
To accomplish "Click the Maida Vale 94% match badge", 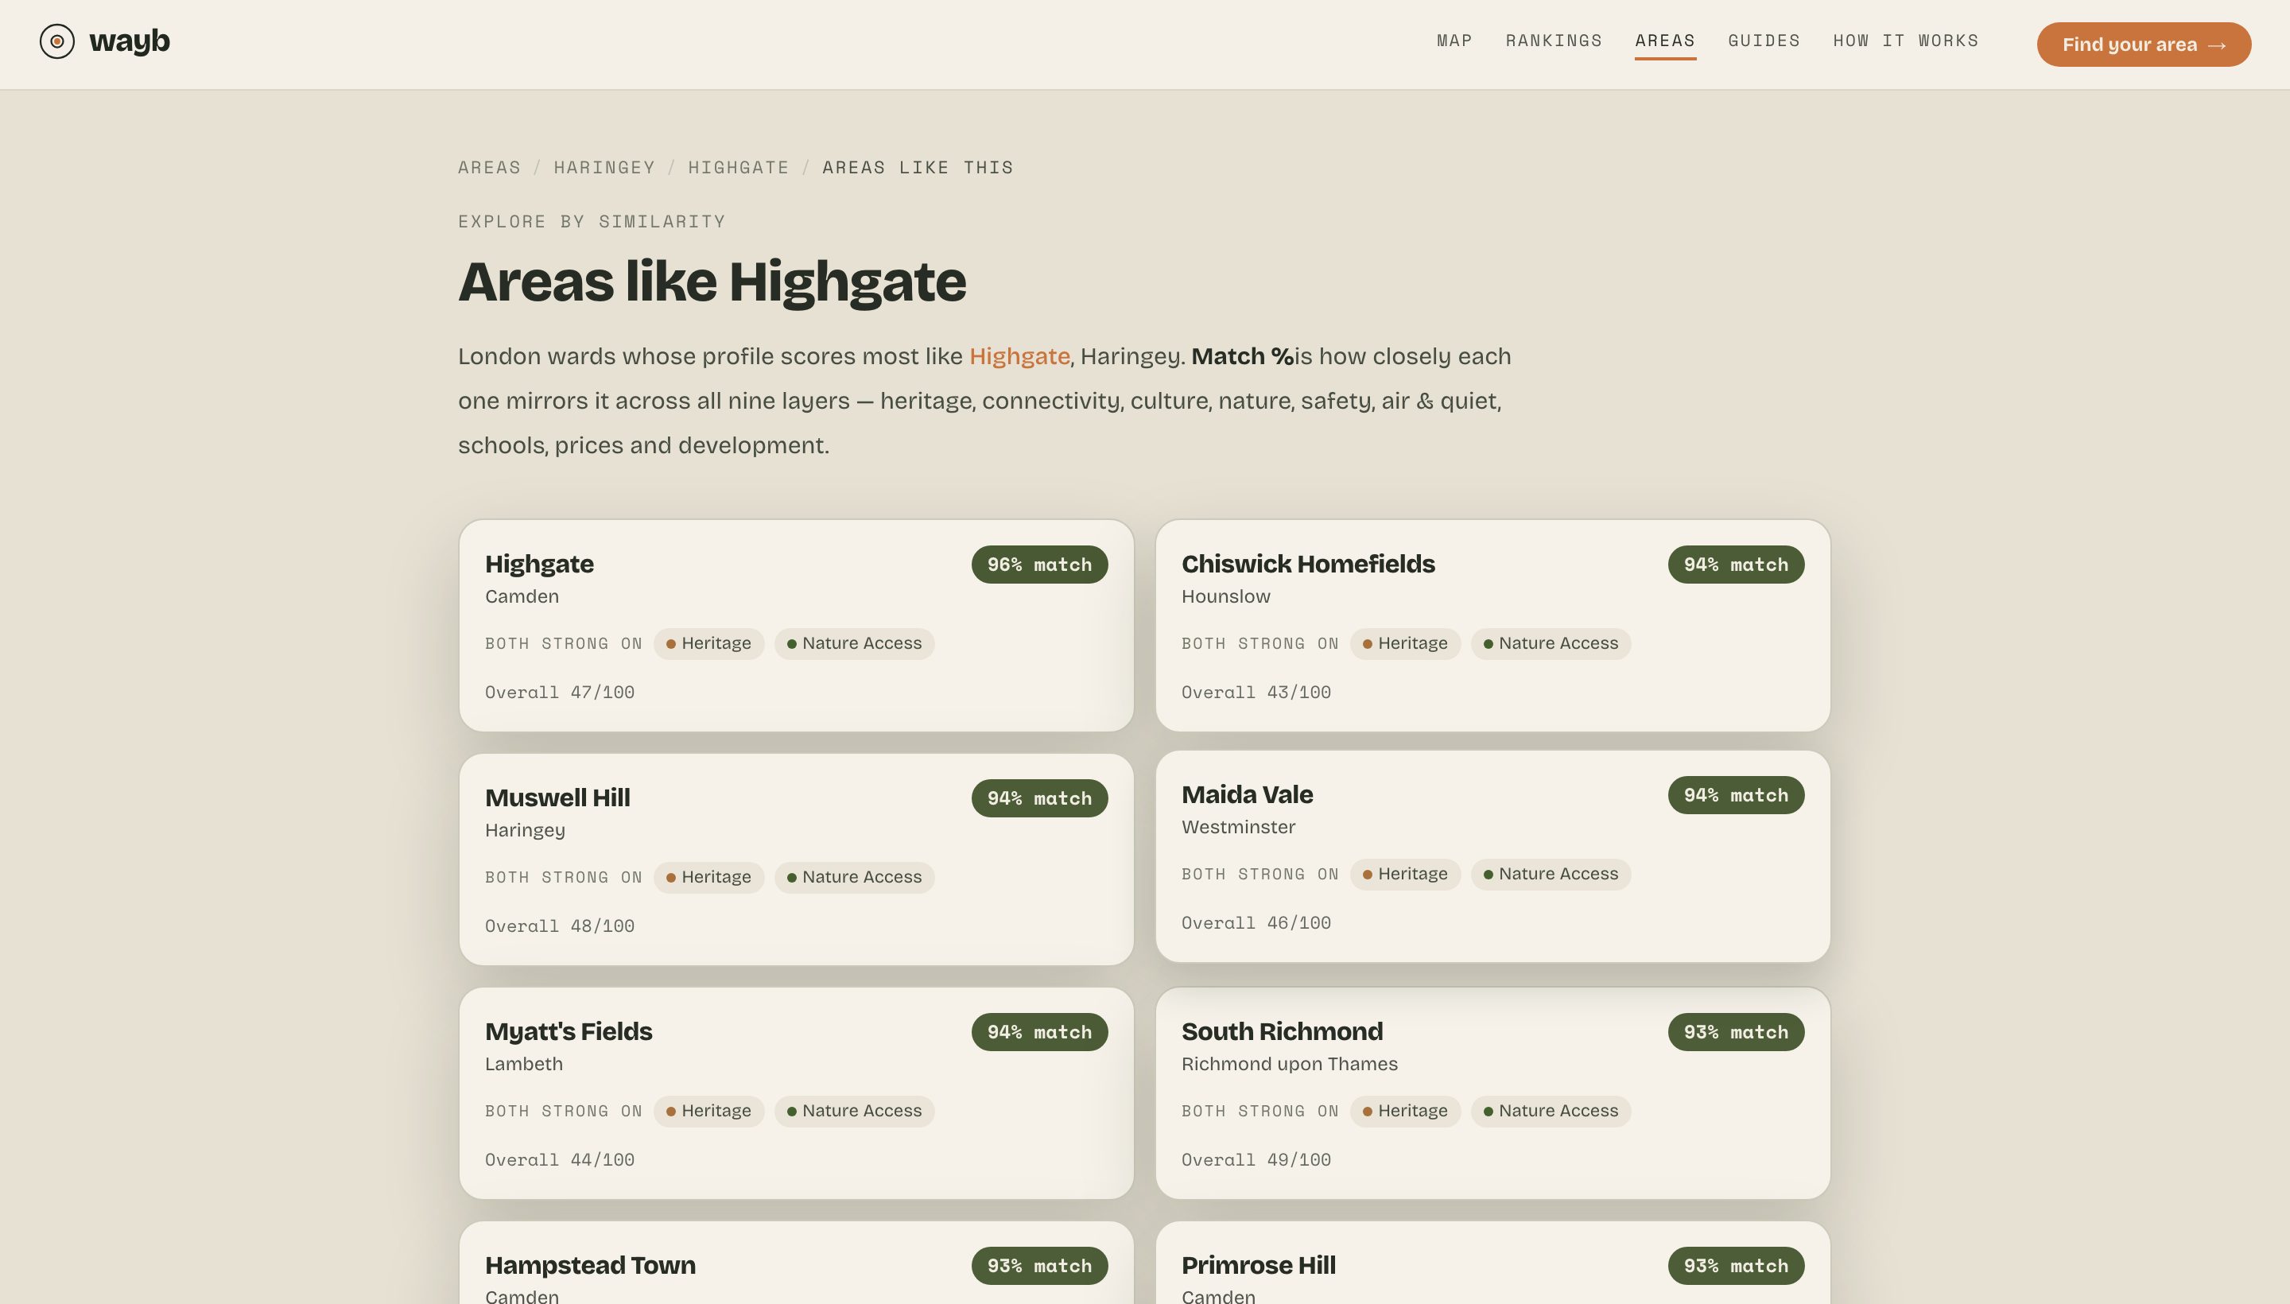I will point(1736,795).
